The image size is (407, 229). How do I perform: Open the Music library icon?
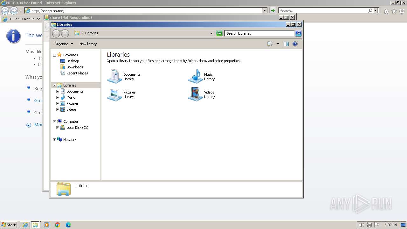click(x=195, y=76)
